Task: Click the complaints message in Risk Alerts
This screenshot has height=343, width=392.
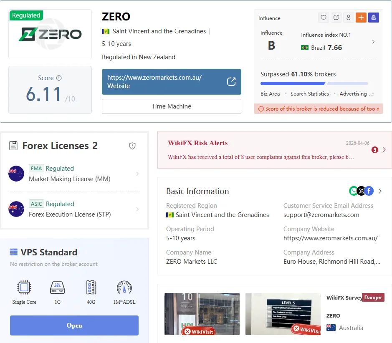Action: 261,157
